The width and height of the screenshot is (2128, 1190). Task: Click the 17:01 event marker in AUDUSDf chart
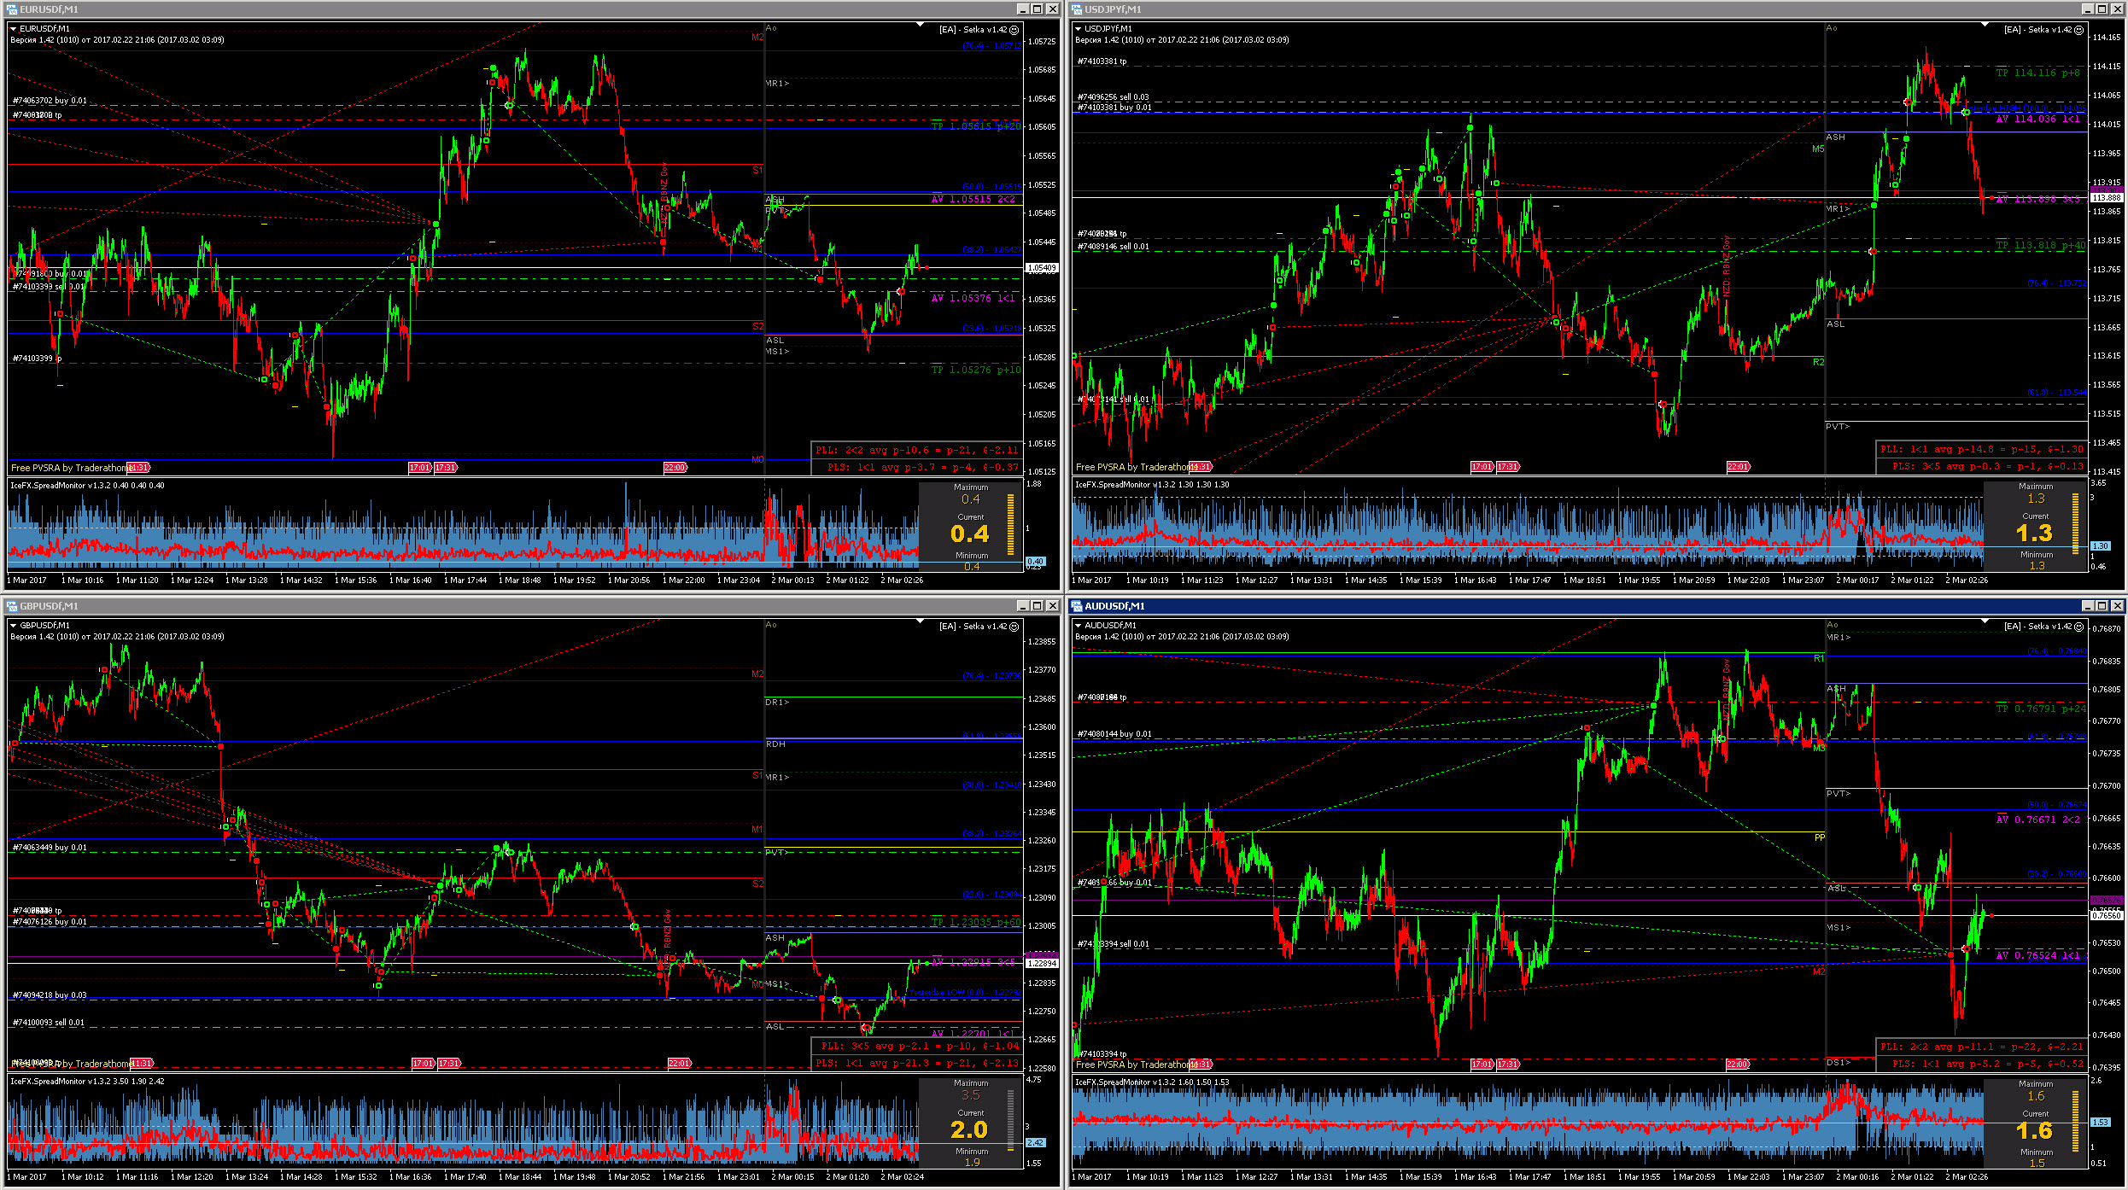(x=1482, y=1065)
